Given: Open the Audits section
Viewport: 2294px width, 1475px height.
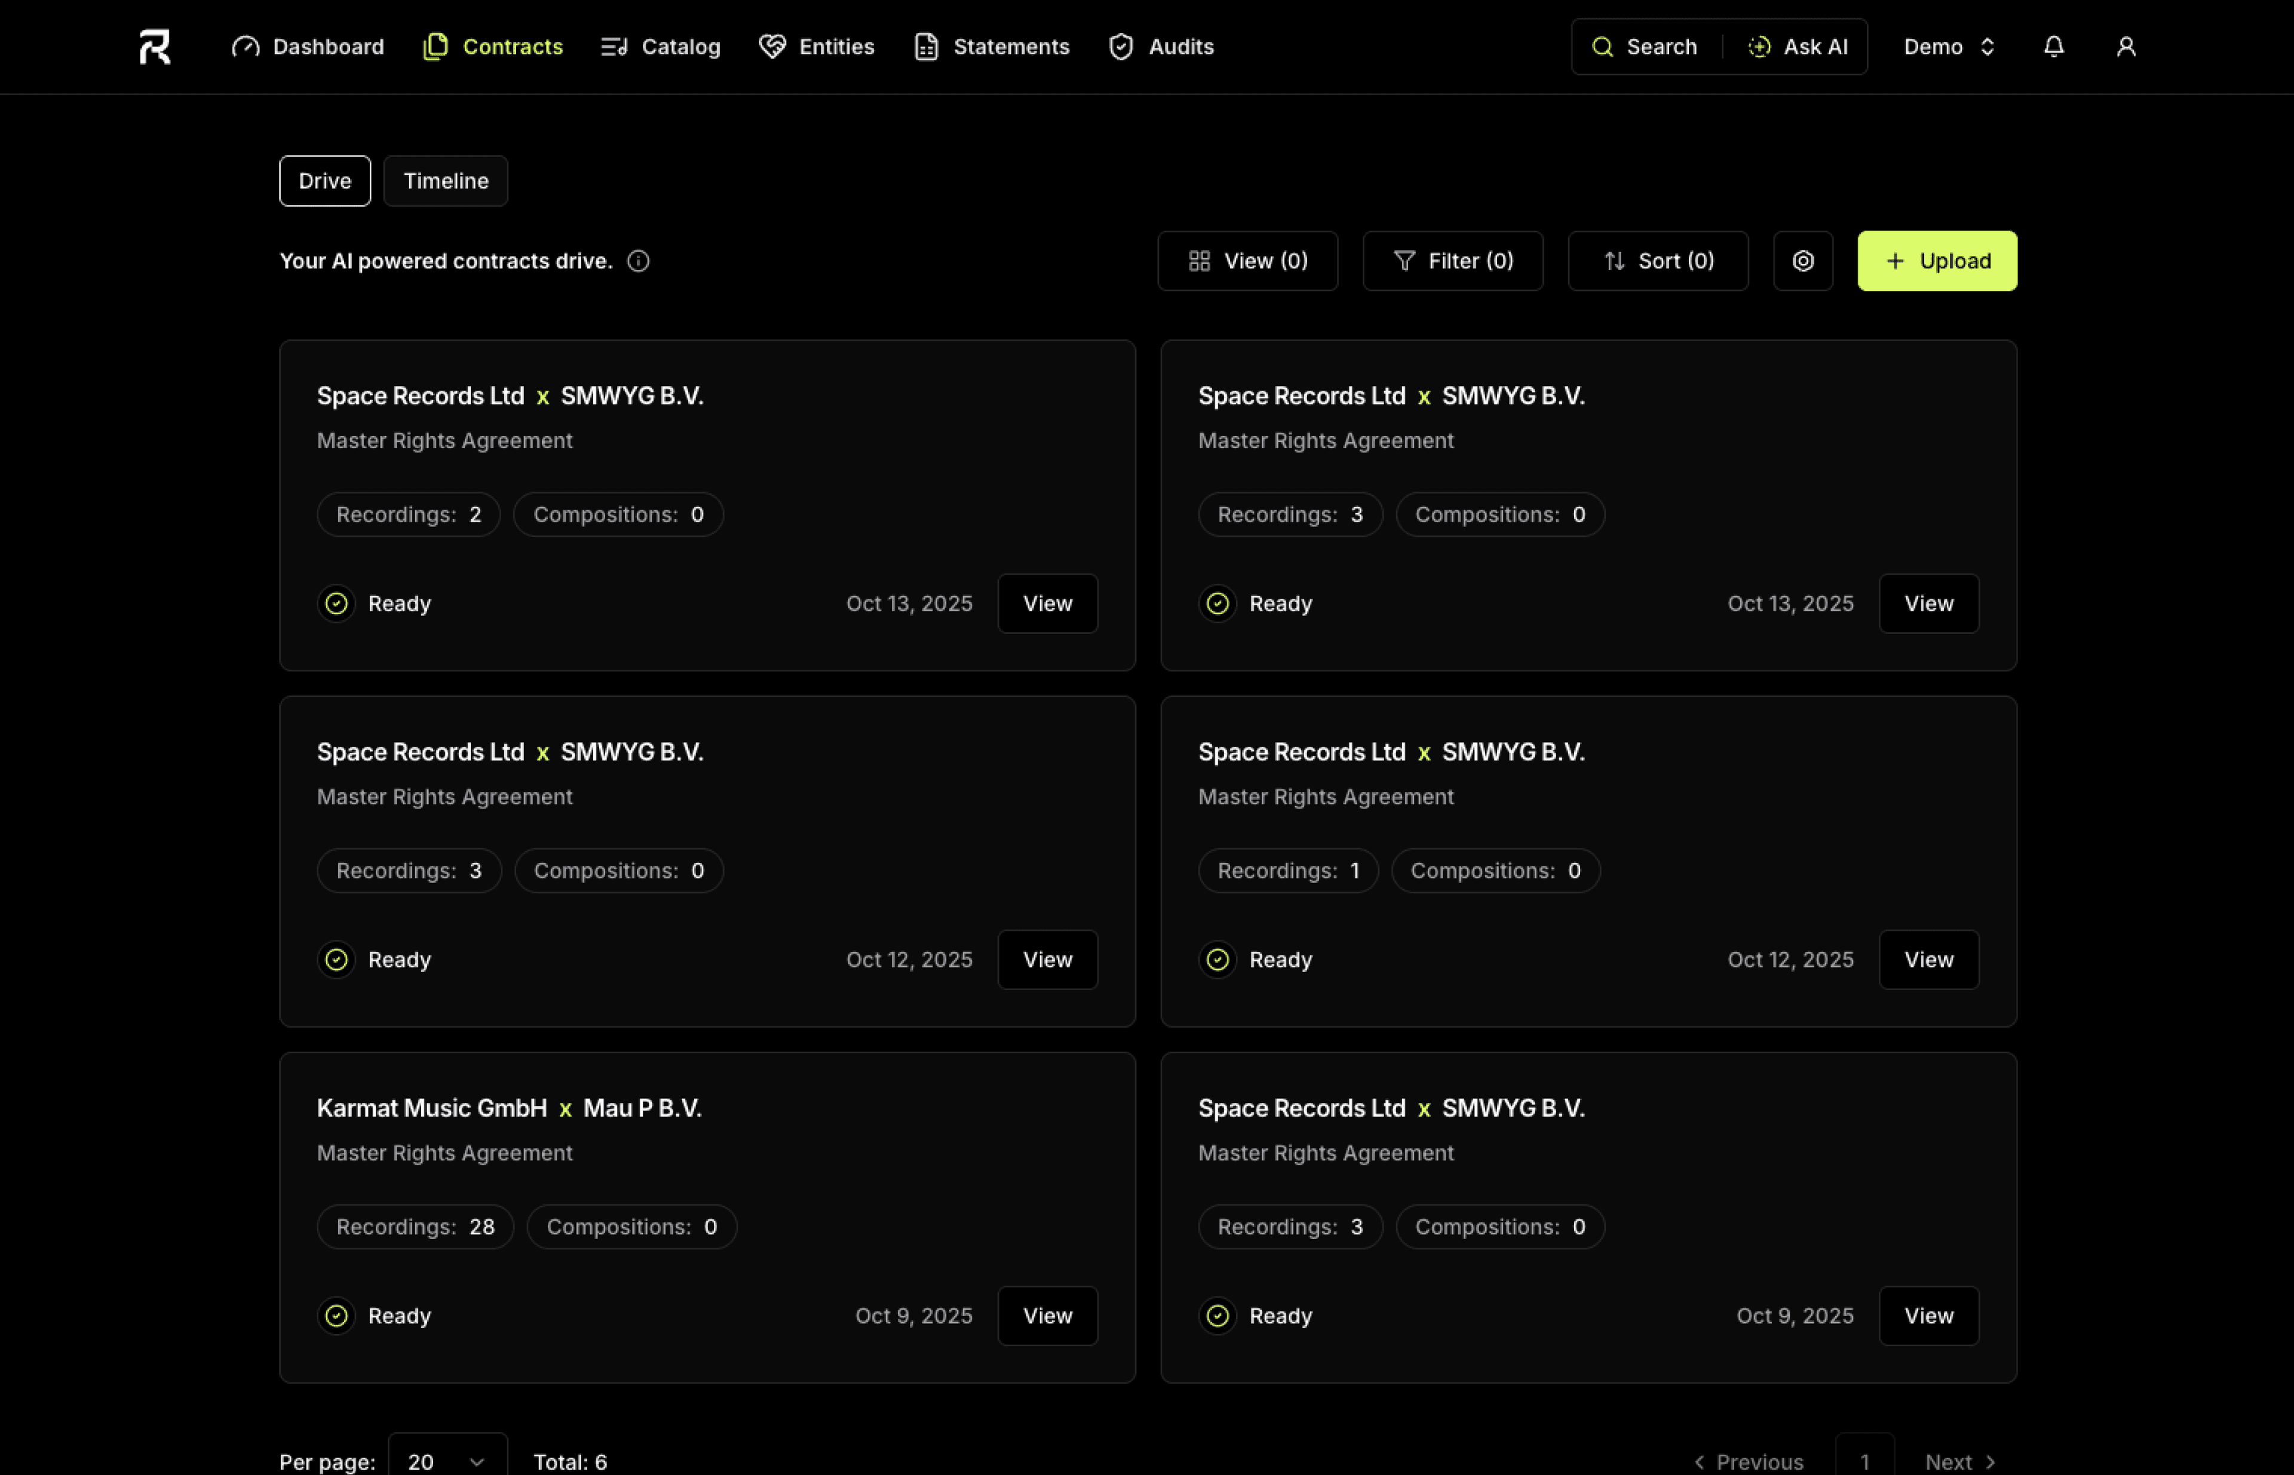Looking at the screenshot, I should point(1160,46).
